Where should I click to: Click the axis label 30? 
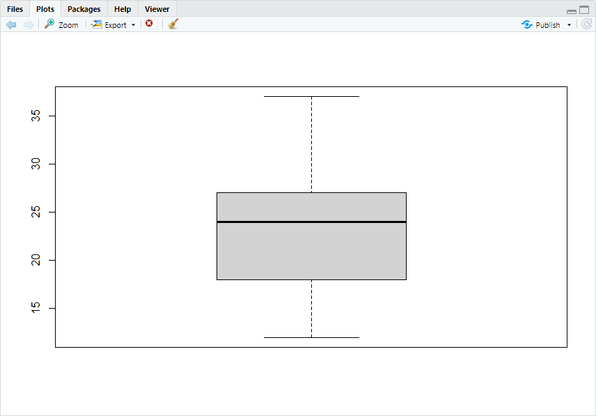pos(36,164)
